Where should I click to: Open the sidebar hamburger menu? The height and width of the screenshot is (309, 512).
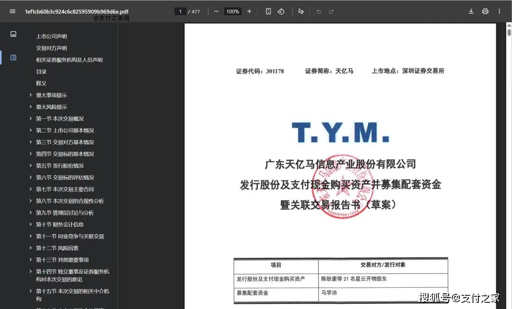[x=13, y=11]
